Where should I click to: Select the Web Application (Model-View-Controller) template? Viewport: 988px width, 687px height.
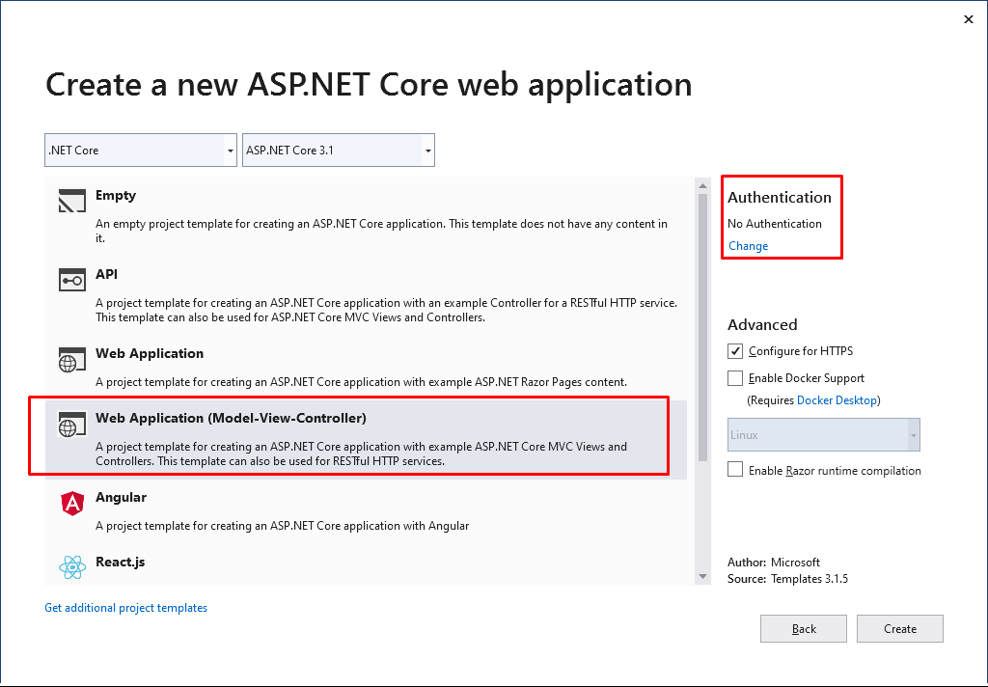click(231, 419)
